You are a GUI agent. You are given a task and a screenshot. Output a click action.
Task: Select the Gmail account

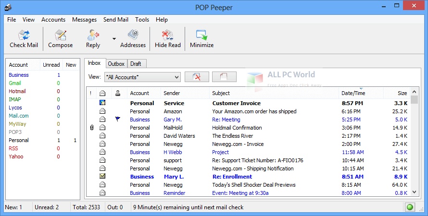pos(15,83)
